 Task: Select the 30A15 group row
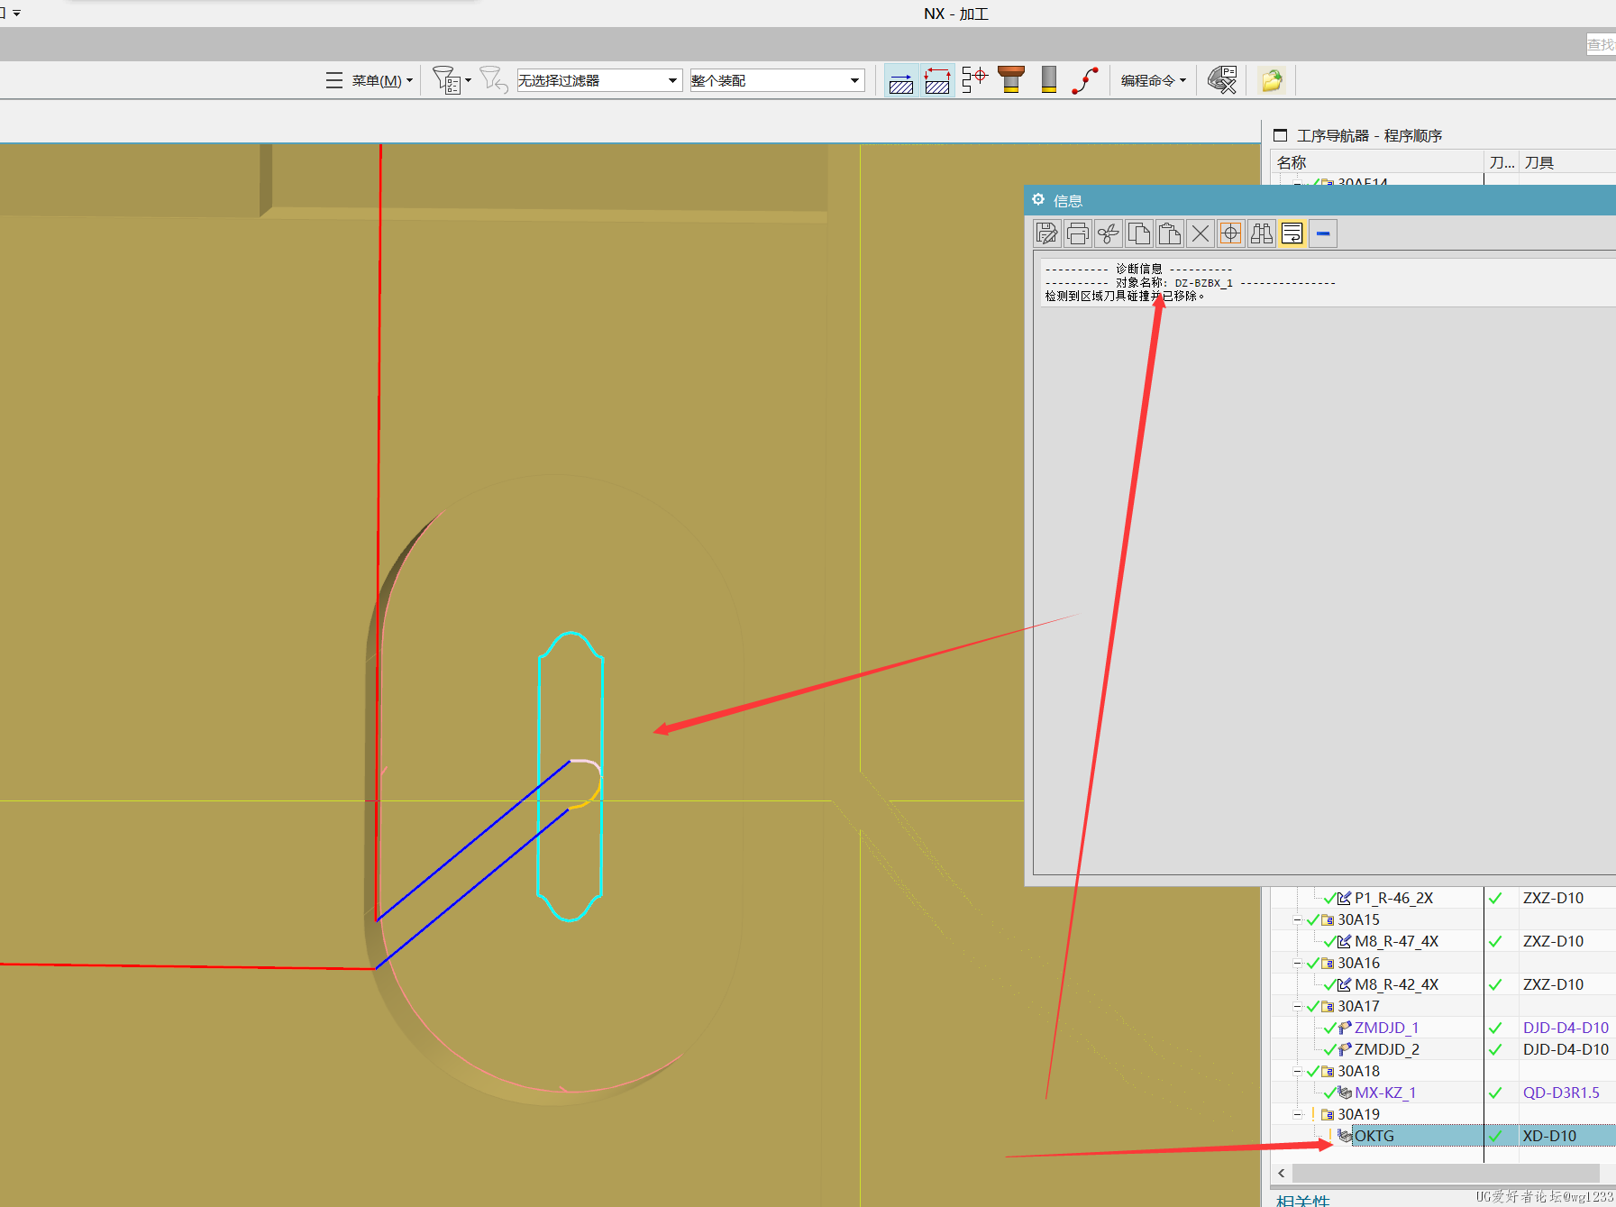[x=1358, y=919]
